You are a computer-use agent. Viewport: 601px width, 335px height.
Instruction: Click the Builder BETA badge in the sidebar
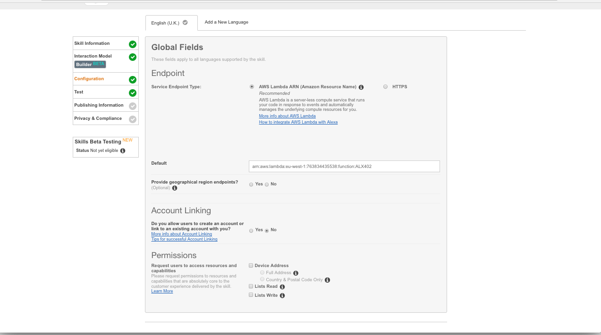90,64
